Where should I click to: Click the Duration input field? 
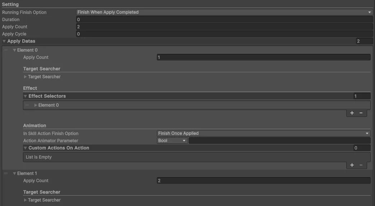[x=224, y=19]
